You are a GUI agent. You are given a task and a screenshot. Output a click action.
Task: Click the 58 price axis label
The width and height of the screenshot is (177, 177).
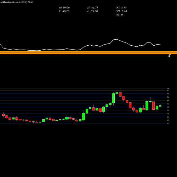click(x=168, y=94)
